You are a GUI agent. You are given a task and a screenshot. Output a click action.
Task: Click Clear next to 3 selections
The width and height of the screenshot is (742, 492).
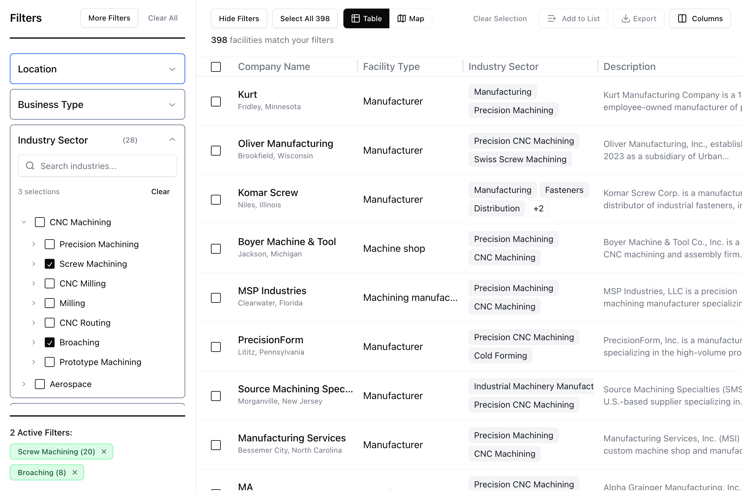point(160,191)
